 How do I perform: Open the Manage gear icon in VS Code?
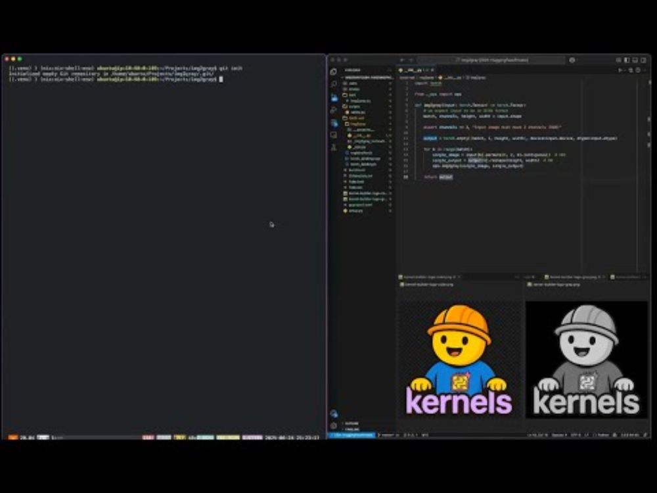pyautogui.click(x=334, y=425)
